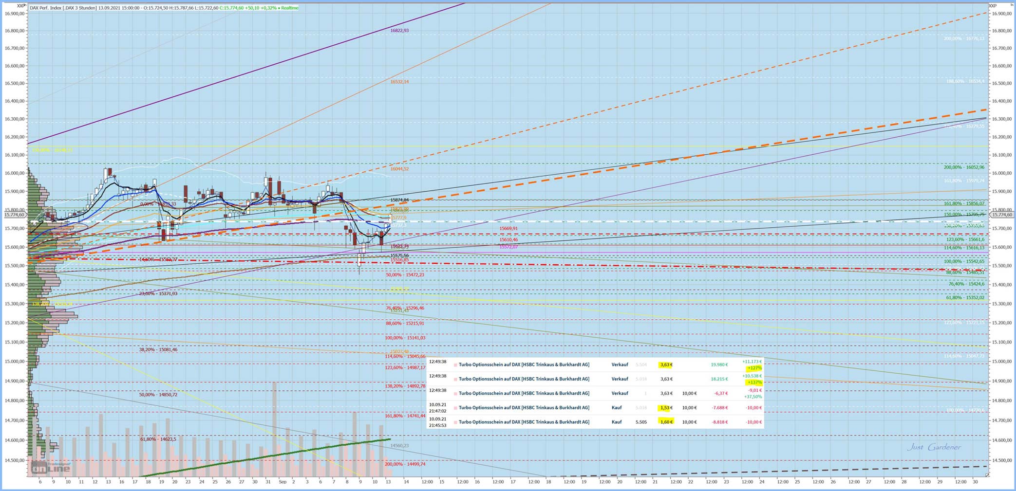Click the XXP label on right price axis
The height and width of the screenshot is (491, 1016).
click(x=992, y=5)
